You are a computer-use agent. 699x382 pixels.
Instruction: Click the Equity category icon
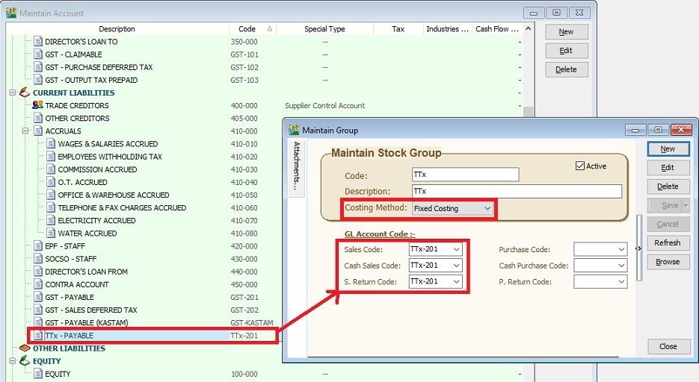tap(24, 361)
